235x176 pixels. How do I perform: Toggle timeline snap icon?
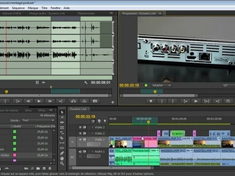click(93, 121)
